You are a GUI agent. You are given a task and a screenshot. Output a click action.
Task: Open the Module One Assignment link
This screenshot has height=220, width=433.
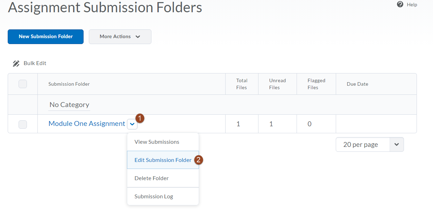87,123
